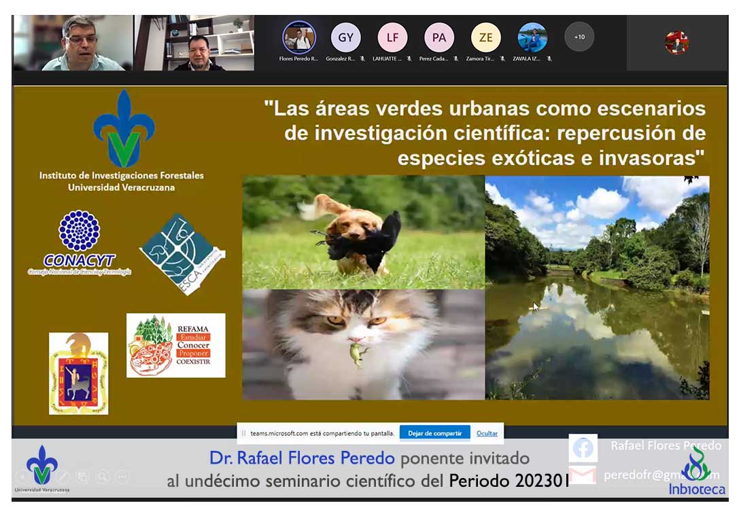Click the 'Dejar de compartir' button

[434, 433]
